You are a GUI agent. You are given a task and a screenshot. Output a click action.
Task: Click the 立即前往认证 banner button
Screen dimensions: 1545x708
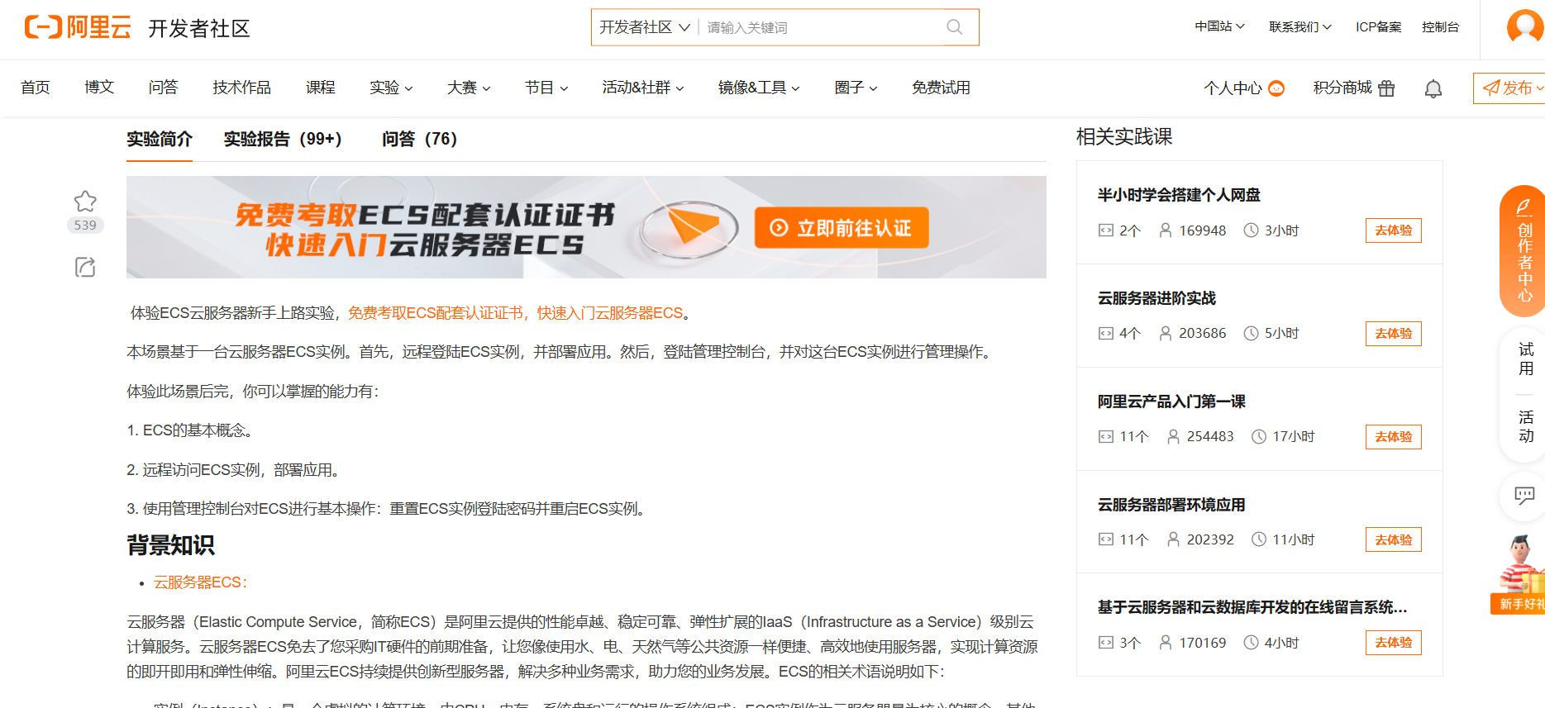tap(842, 227)
